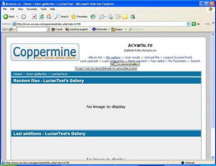Click the scrollbar down arrow

coord(213,157)
